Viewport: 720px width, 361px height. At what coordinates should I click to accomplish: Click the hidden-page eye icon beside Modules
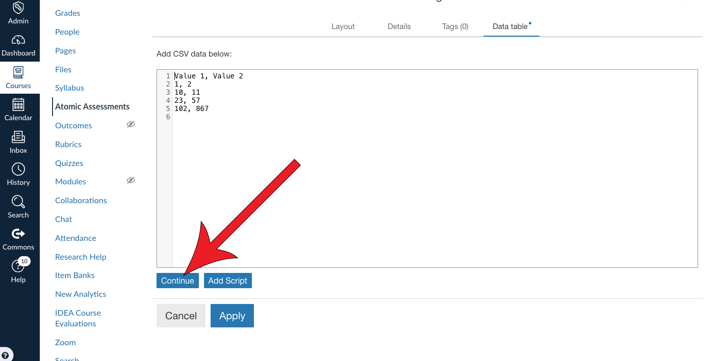pyautogui.click(x=131, y=180)
